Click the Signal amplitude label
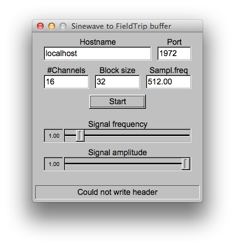Image resolution: width=235 pixels, height=247 pixels. point(117,152)
